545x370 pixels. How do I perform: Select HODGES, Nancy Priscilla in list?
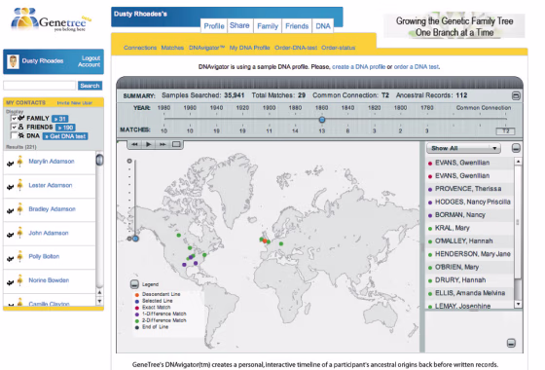(469, 203)
